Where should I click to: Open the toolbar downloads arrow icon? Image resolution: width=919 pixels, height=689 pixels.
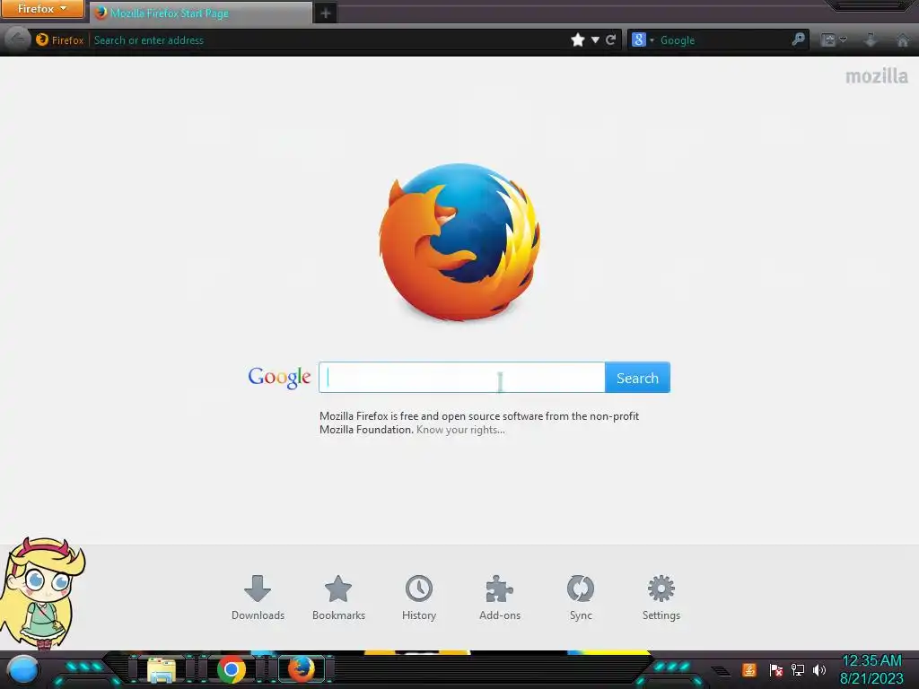tap(871, 39)
